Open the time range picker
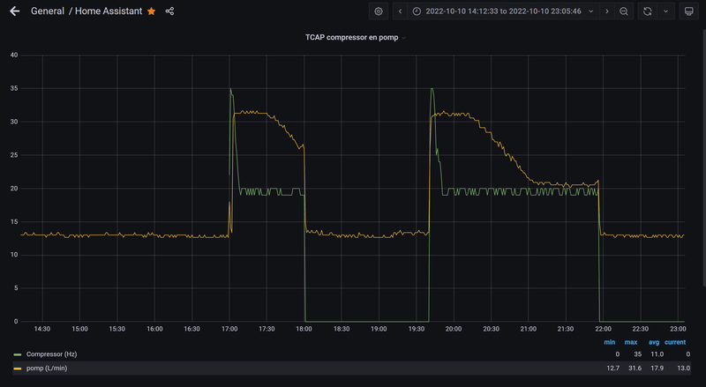 [503, 11]
